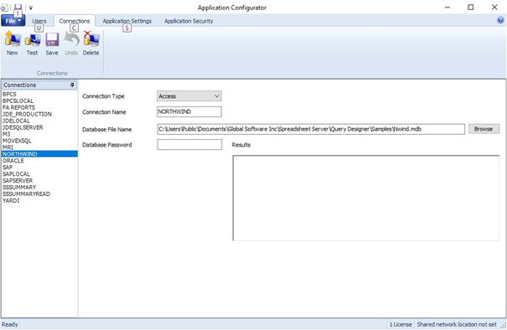Choose the SSSUMMARYREAD connection
The image size is (507, 330).
click(x=39, y=194)
